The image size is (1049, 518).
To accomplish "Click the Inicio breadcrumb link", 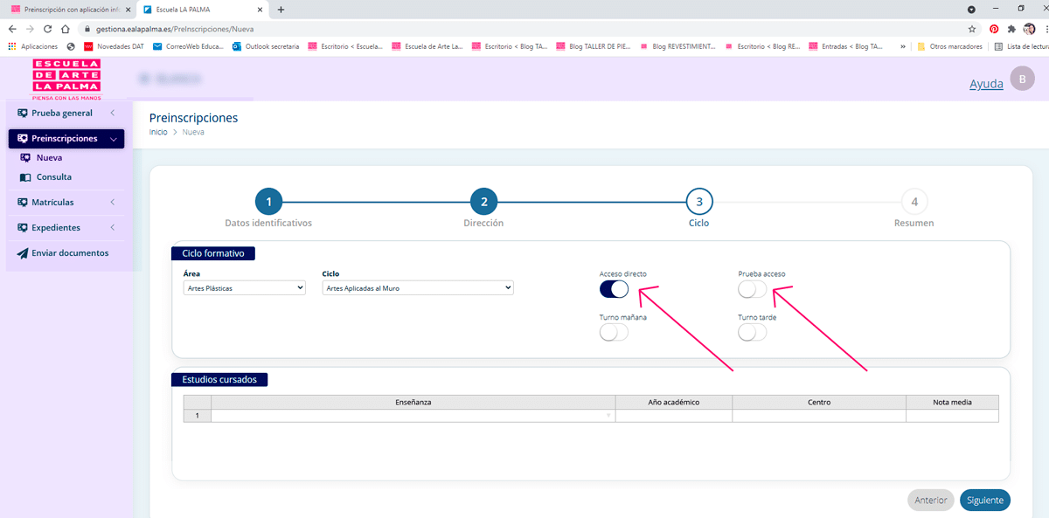I will click(x=158, y=132).
